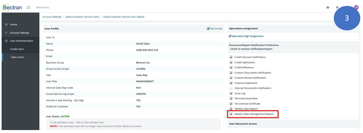
Task: Uncheck the Issue Log checkbox
Action: (231, 94)
